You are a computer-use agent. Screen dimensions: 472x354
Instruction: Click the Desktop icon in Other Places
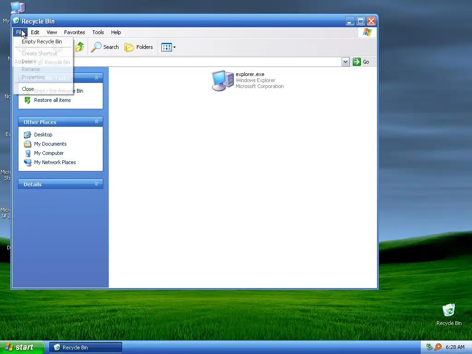(27, 135)
